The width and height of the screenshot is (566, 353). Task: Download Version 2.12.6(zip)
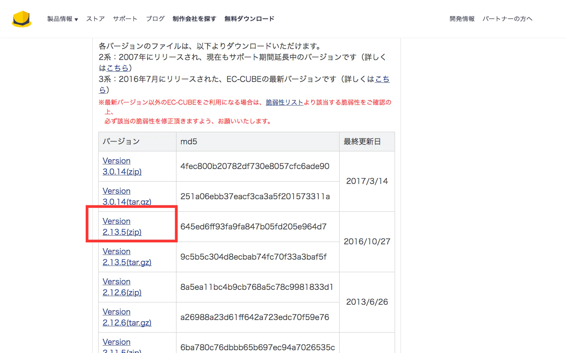pyautogui.click(x=122, y=287)
